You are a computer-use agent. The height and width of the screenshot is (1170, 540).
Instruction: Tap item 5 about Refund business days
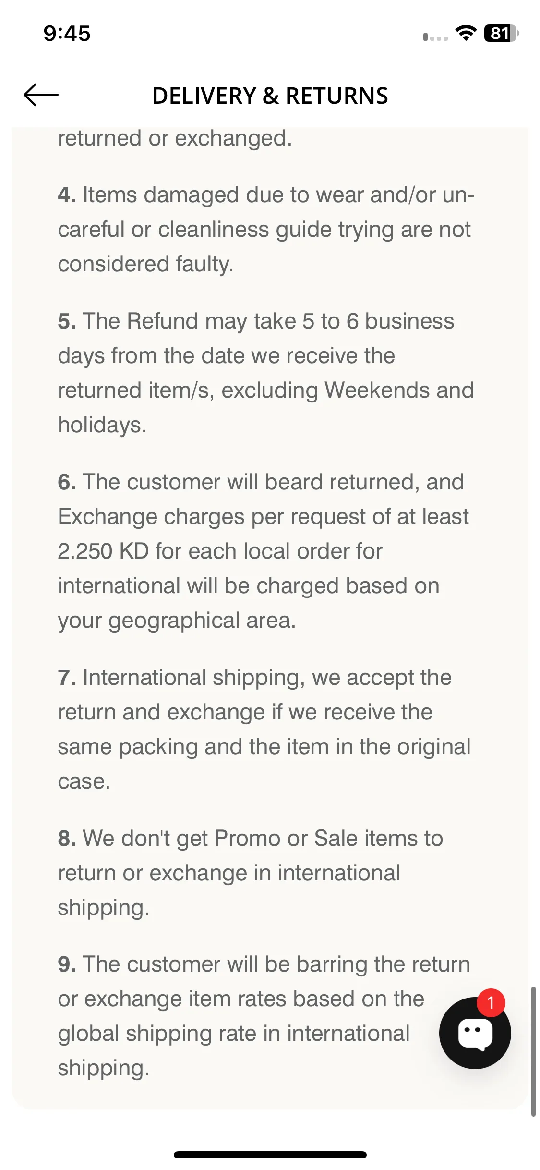[x=266, y=373]
